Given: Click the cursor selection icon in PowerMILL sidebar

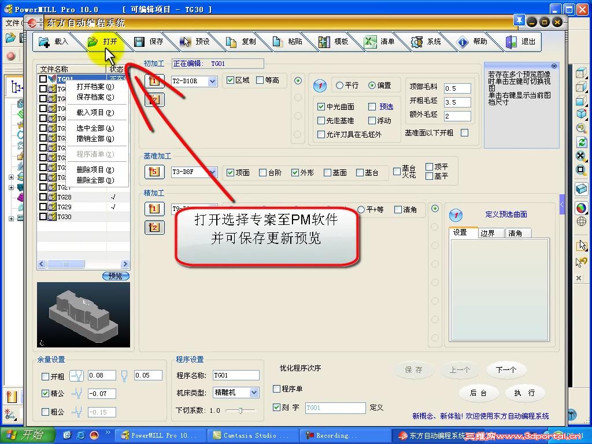Looking at the screenshot, I should point(582,245).
